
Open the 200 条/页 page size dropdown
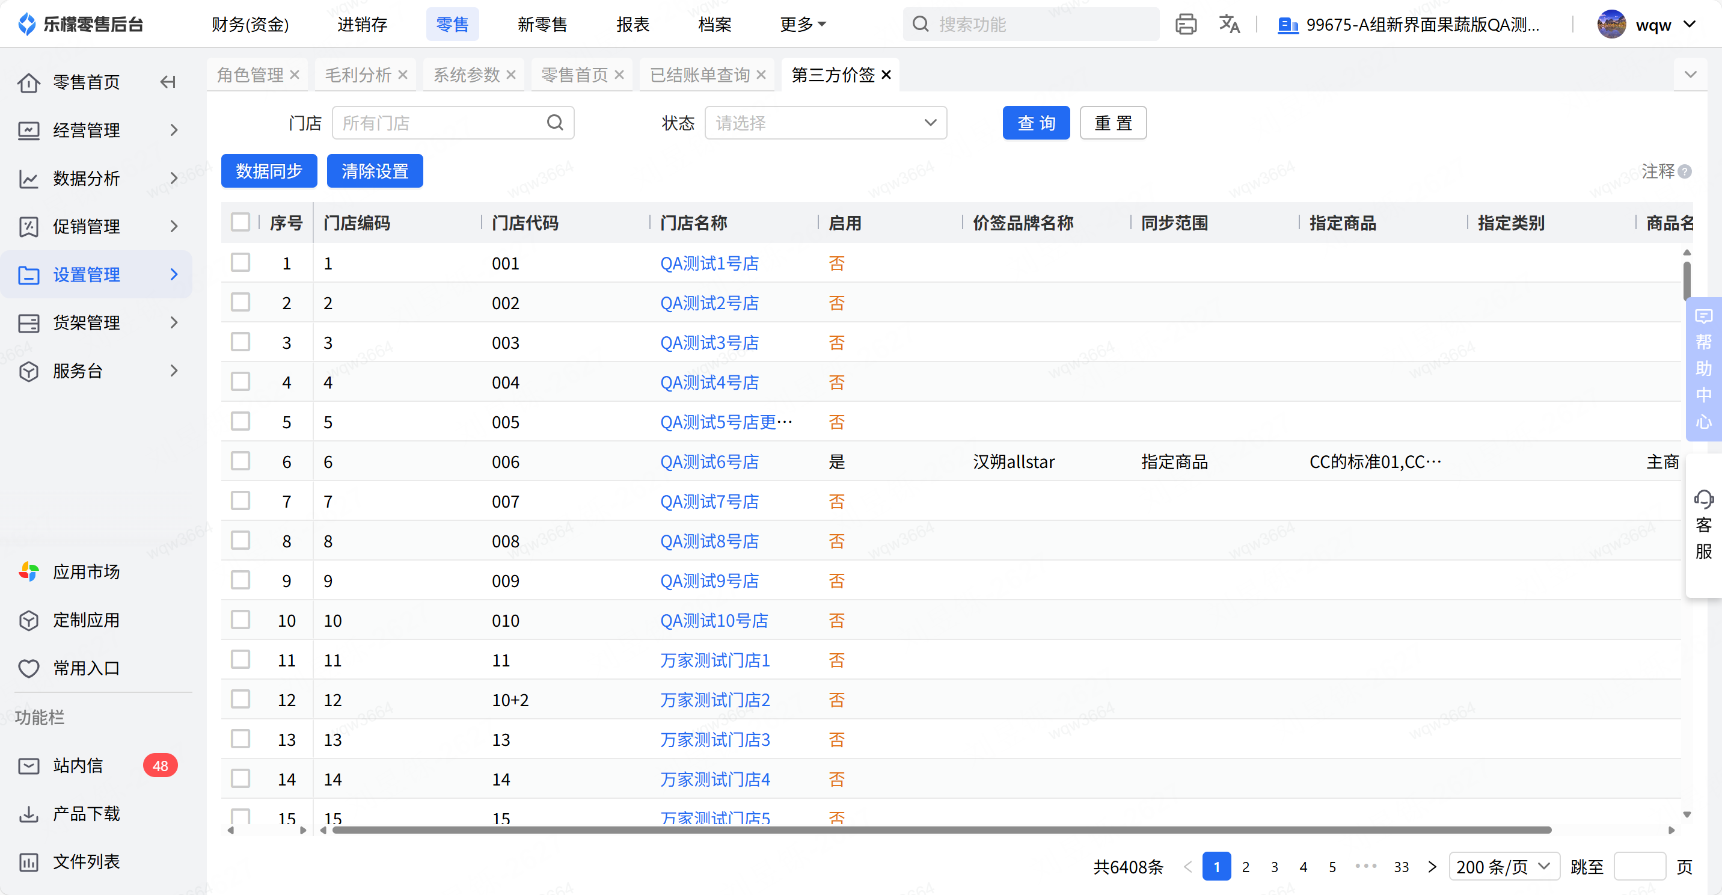1503,867
